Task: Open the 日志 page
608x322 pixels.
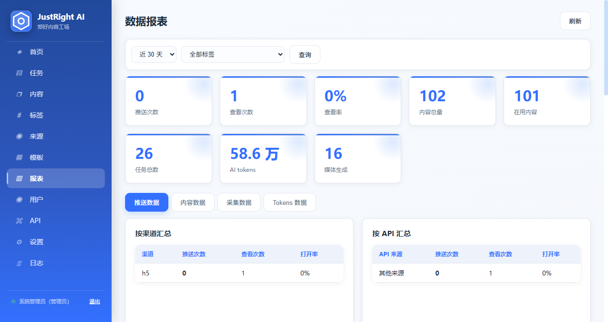Action: tap(56, 263)
